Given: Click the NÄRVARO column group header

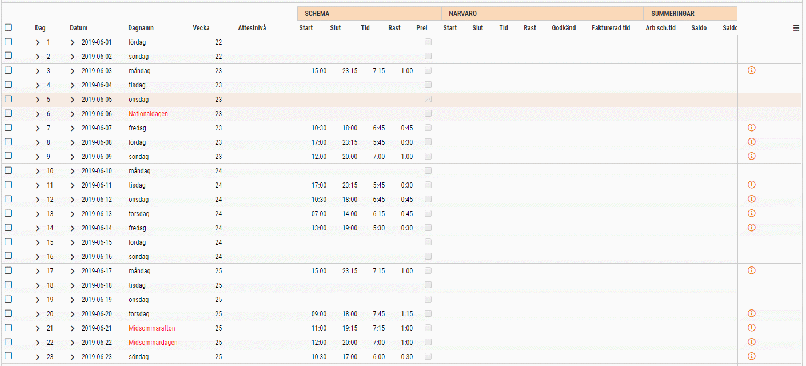Looking at the screenshot, I should click(542, 13).
